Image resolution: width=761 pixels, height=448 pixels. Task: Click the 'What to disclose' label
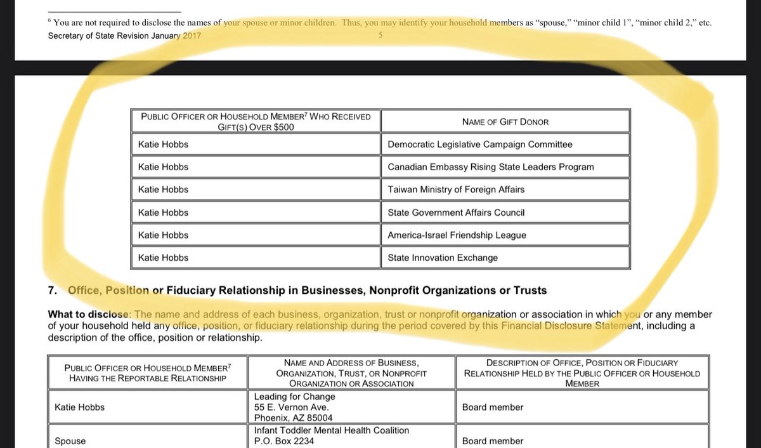tap(88, 315)
